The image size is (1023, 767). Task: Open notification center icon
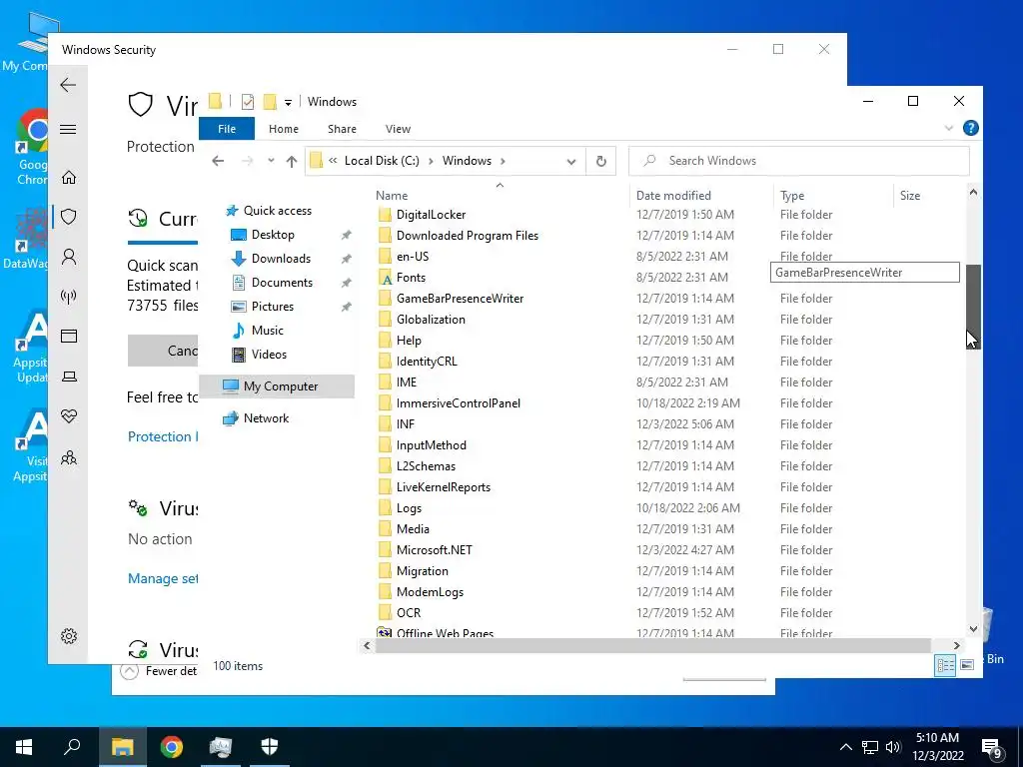tap(992, 748)
